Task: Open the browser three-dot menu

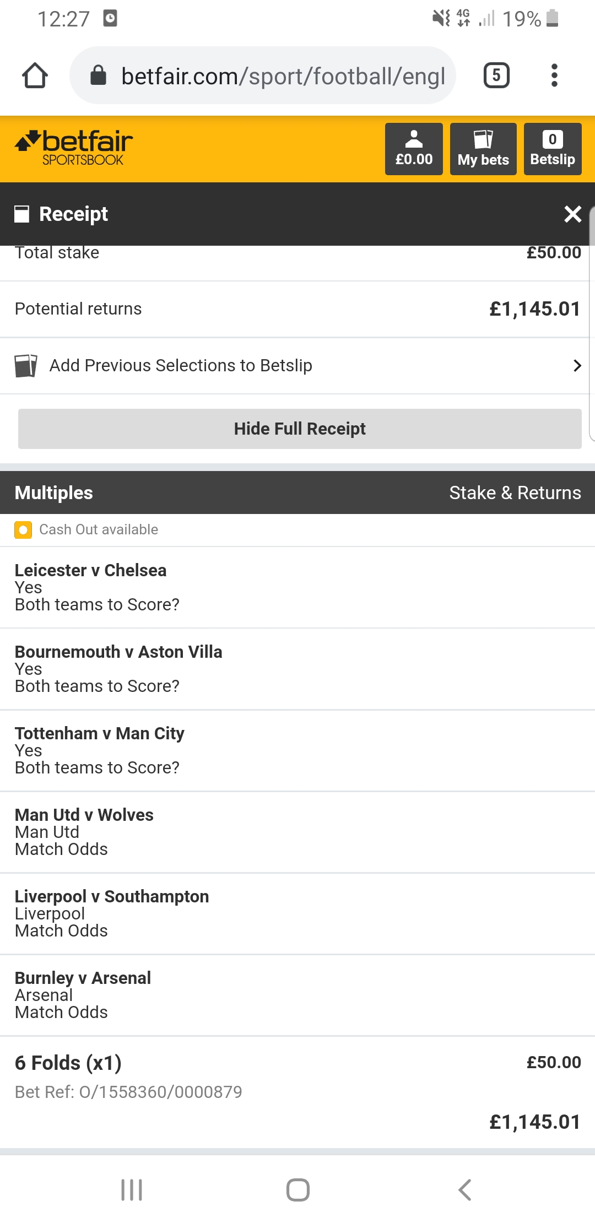Action: 554,75
